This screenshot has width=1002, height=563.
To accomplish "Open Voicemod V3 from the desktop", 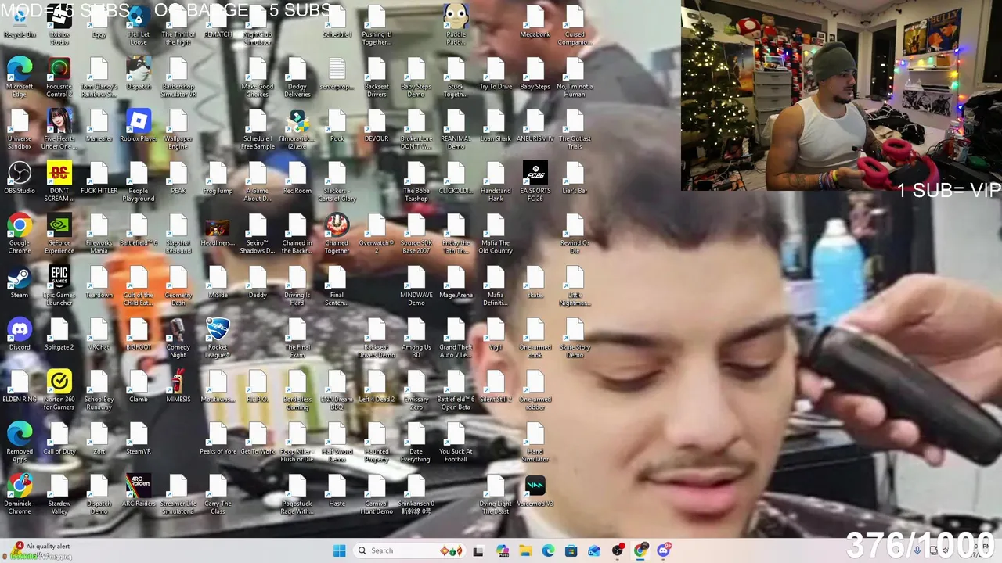I will pos(535,490).
